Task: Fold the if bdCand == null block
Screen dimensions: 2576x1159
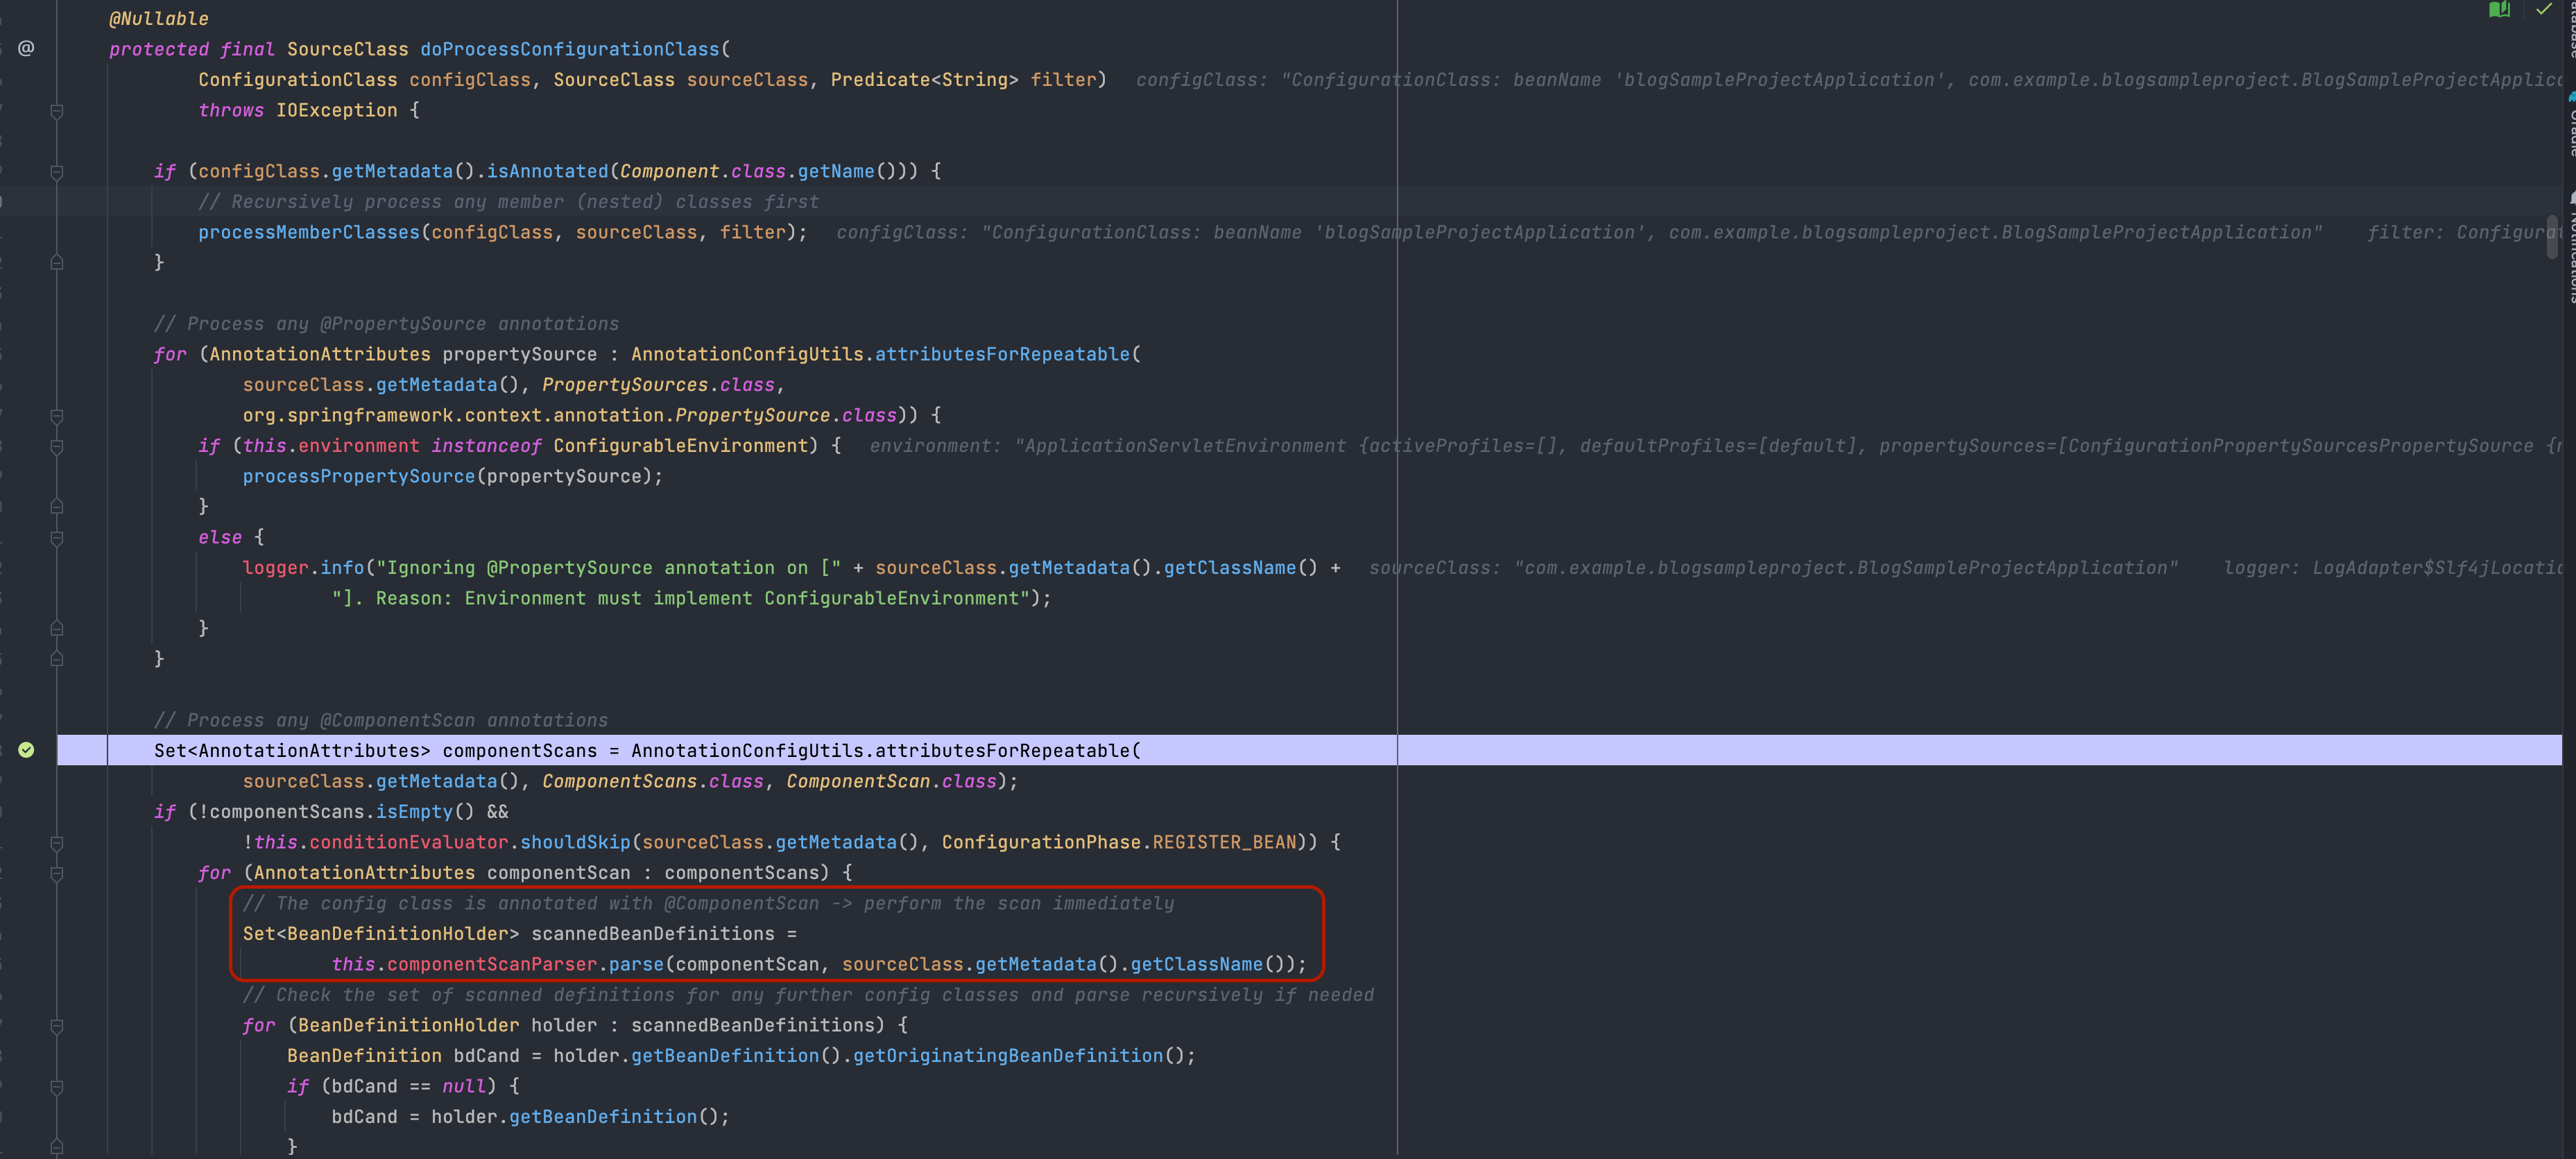Action: [x=57, y=1086]
